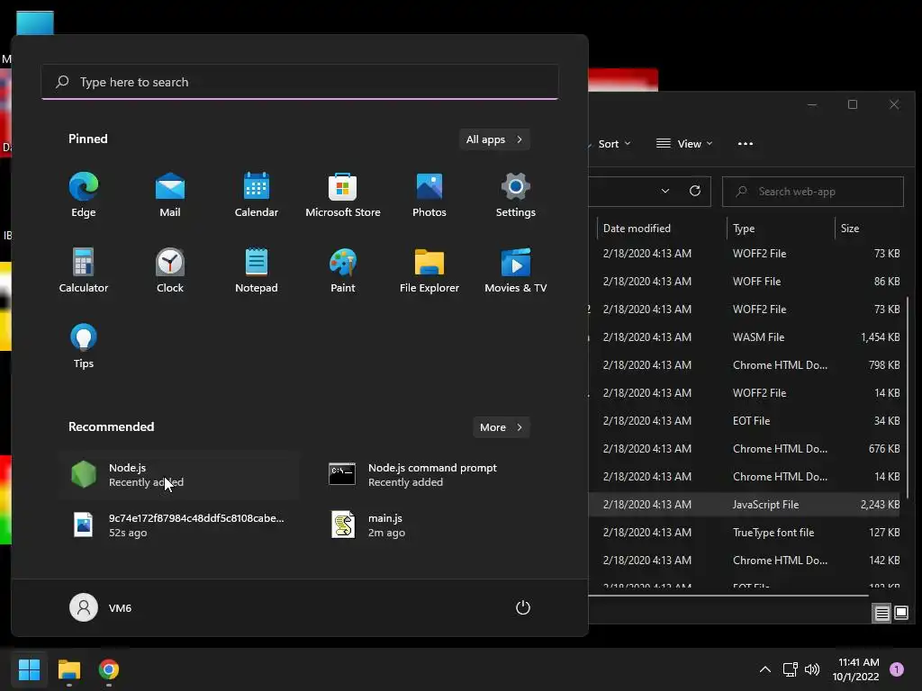922x691 pixels.
Task: Open File Explorer pinned app
Action: coord(429,270)
